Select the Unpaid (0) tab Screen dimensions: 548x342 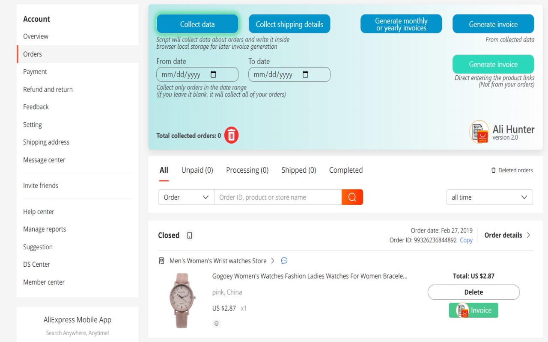pos(197,170)
